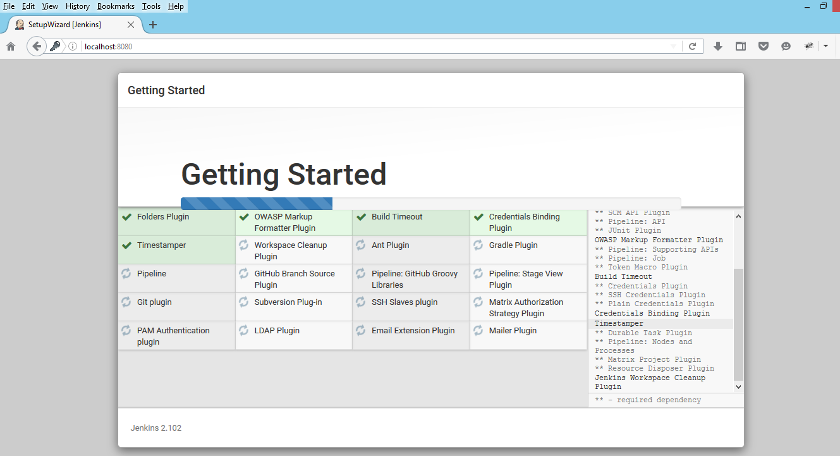Open the Tools menu
Screen dimensions: 840x456
point(150,6)
